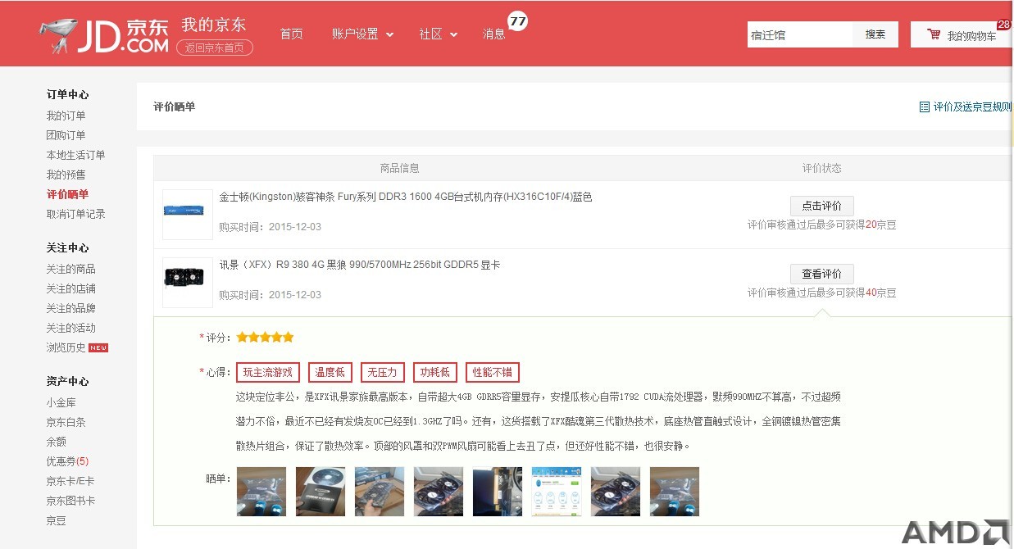The height and width of the screenshot is (549, 1014).
Task: Click the 玩主流游戏 review tag
Action: pos(268,372)
